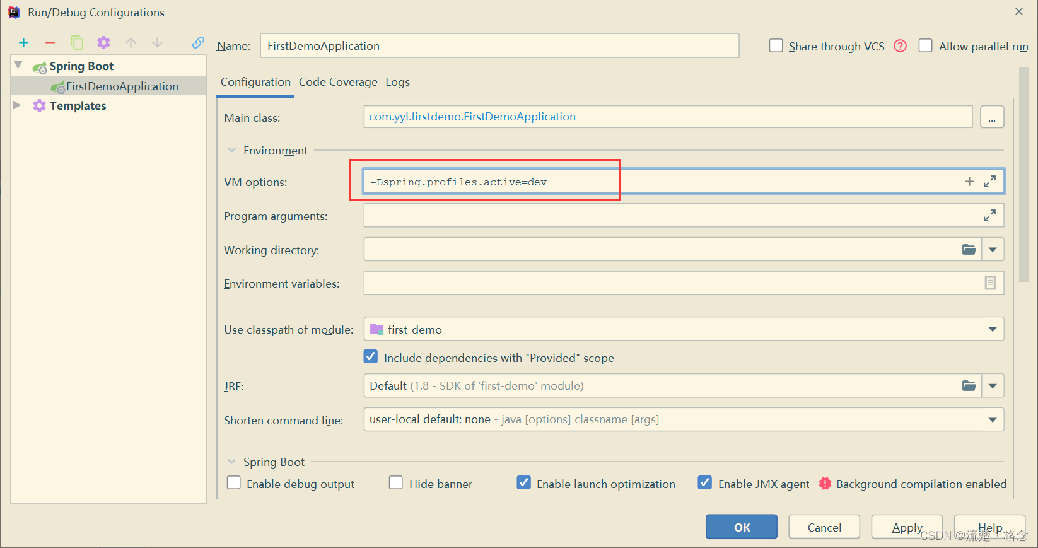
Task: Click Name input field
Action: 499,45
